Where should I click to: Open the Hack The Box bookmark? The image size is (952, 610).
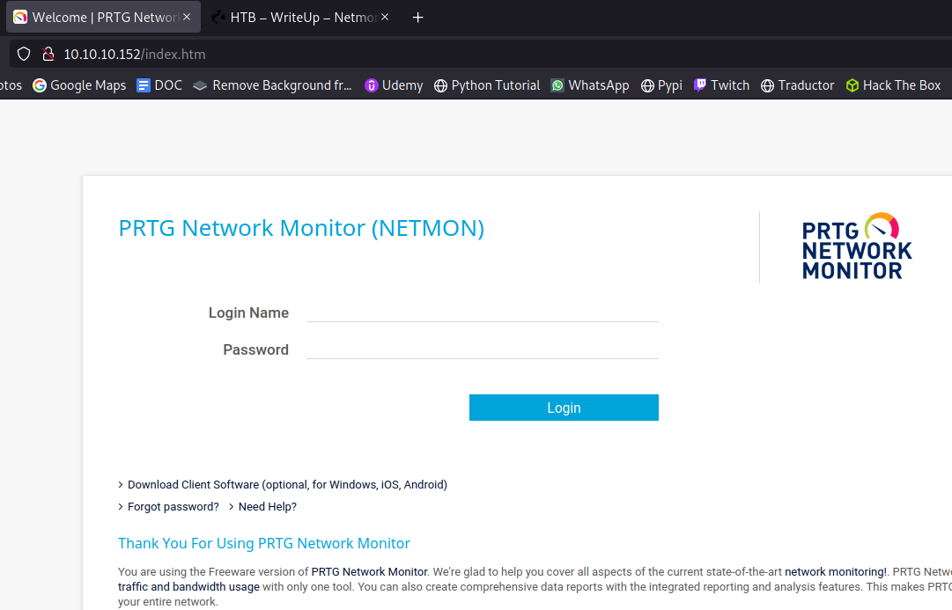894,85
